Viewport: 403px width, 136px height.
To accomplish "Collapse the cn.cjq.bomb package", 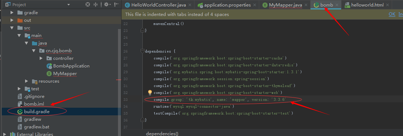I will tap(34, 51).
